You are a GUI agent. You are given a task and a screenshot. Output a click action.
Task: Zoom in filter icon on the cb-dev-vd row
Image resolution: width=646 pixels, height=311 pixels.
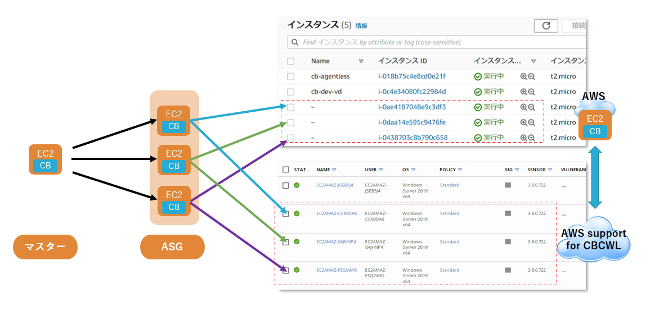524,92
